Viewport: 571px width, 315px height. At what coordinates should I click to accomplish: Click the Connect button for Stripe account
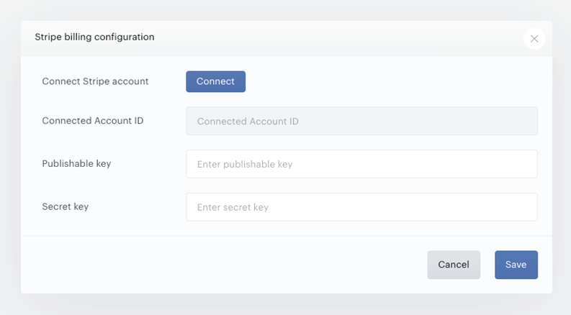point(215,81)
